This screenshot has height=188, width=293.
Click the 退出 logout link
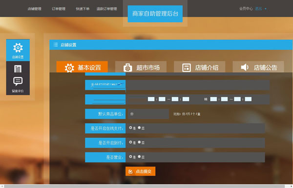258,9
